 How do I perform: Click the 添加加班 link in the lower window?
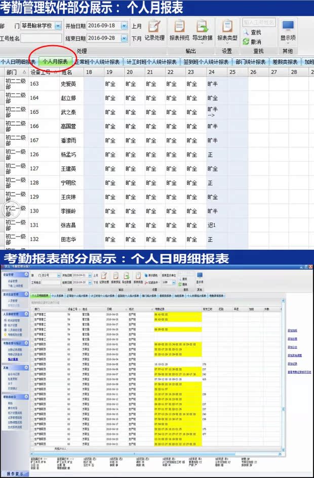click(x=292, y=331)
